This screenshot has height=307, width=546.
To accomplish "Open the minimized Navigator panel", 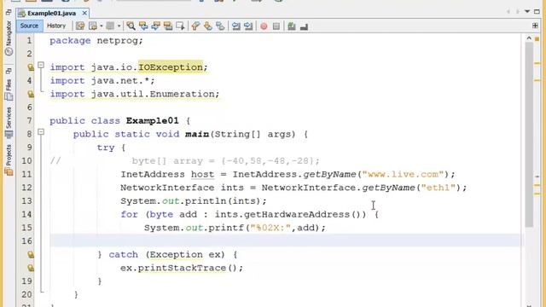I will pyautogui.click(x=9, y=38).
